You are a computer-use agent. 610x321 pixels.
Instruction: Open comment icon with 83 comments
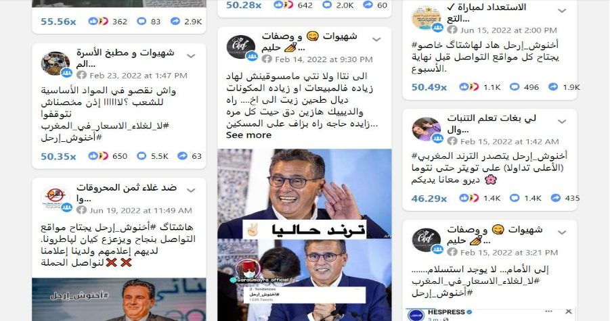pyautogui.click(x=141, y=22)
